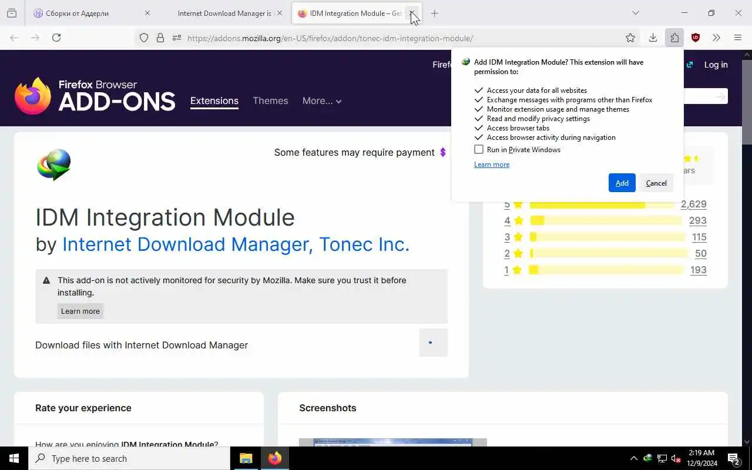
Task: Open the notification center icon
Action: pos(733,458)
